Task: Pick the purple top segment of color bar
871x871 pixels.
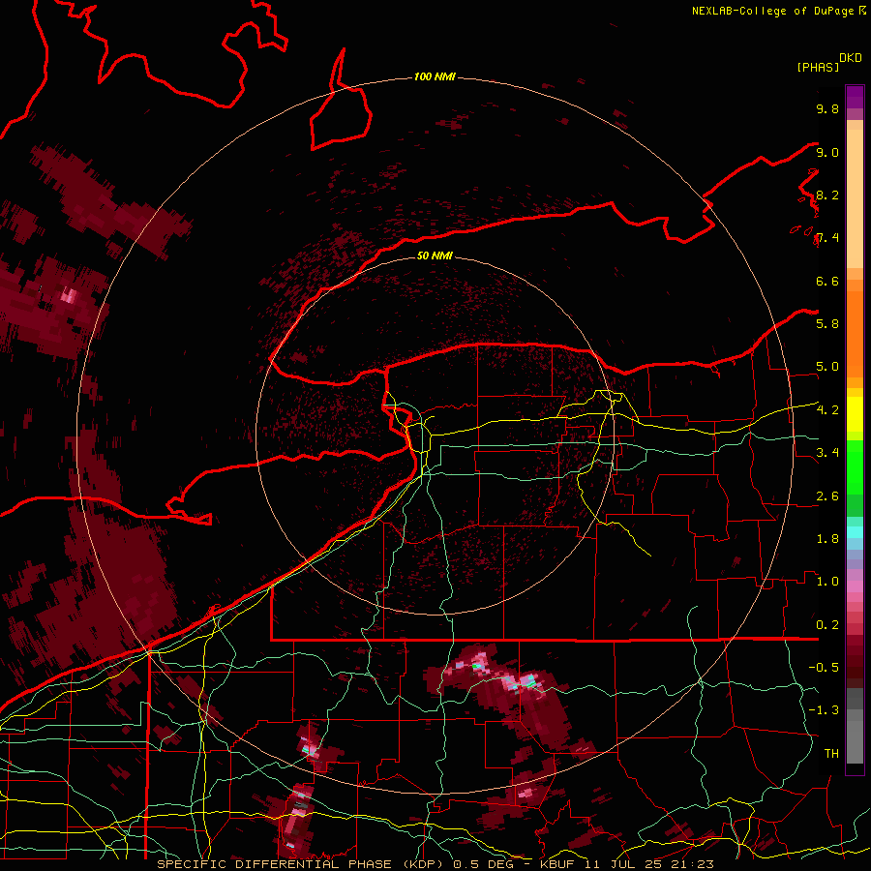Action: click(x=855, y=97)
